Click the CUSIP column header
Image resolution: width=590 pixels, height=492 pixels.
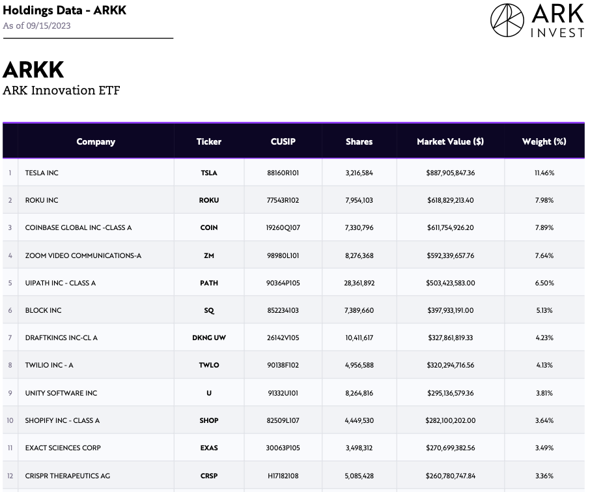[x=283, y=141]
